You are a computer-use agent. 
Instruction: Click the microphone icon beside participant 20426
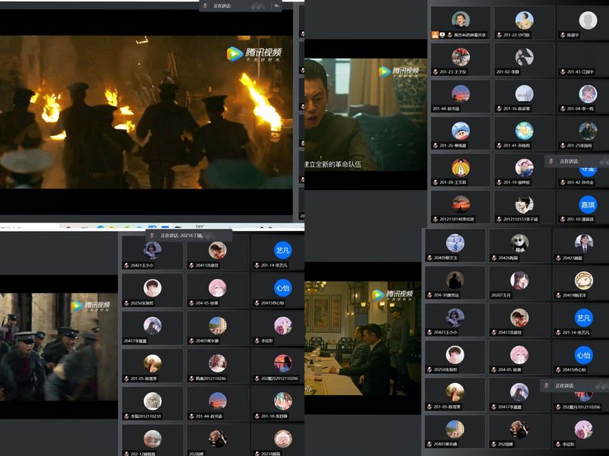(x=494, y=258)
